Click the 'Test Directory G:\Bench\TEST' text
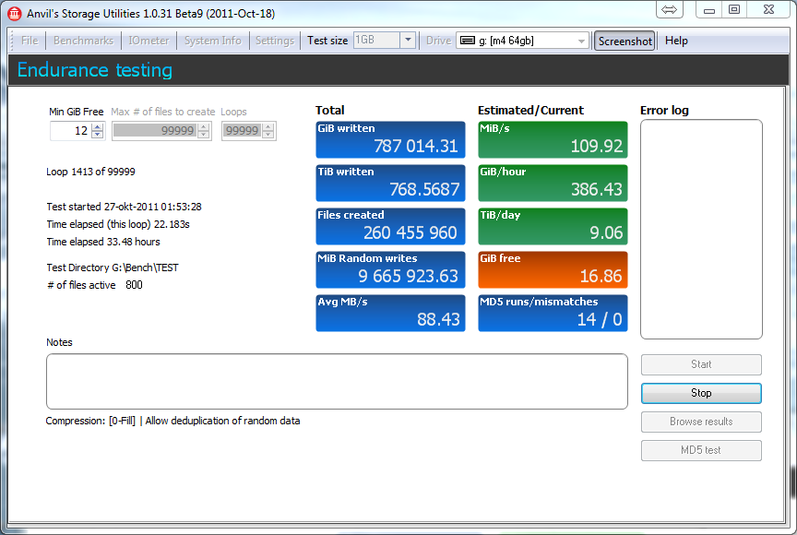The width and height of the screenshot is (797, 535). click(113, 267)
